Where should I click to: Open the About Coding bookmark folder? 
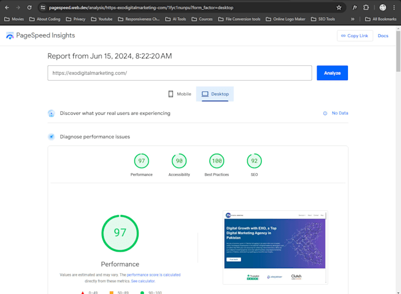45,19
